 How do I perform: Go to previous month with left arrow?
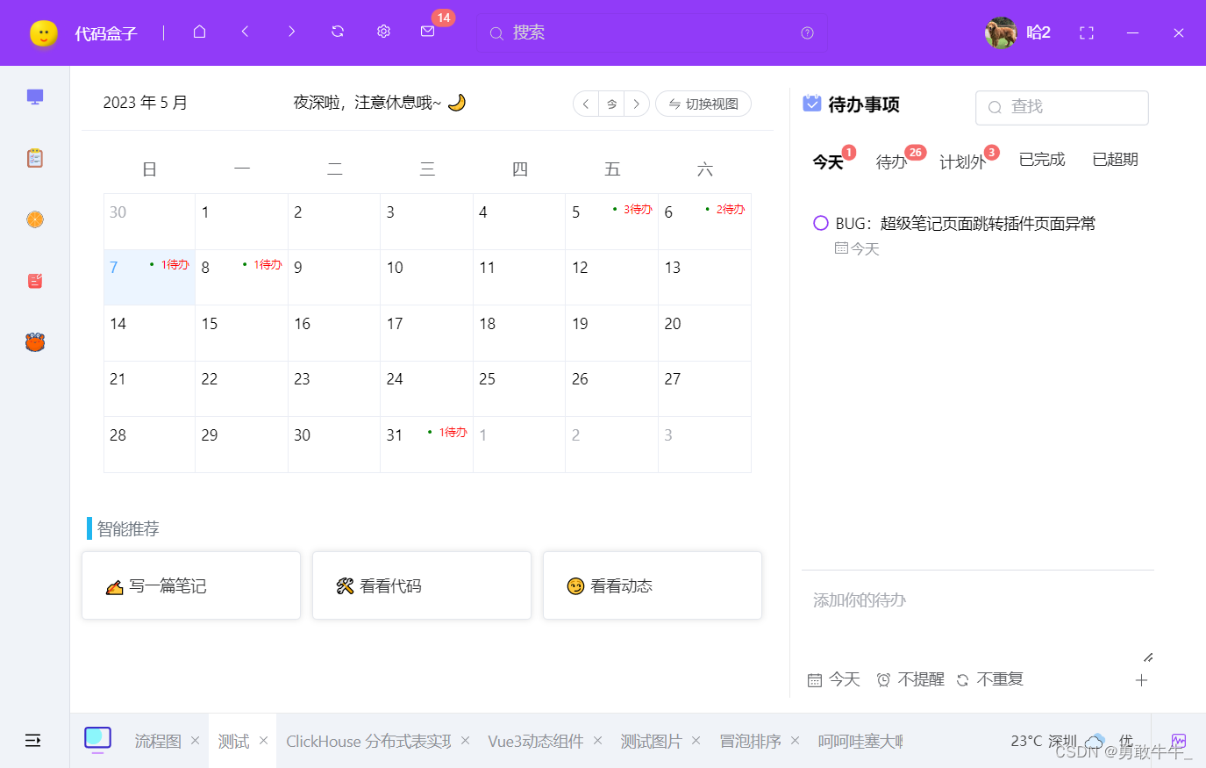click(x=585, y=103)
